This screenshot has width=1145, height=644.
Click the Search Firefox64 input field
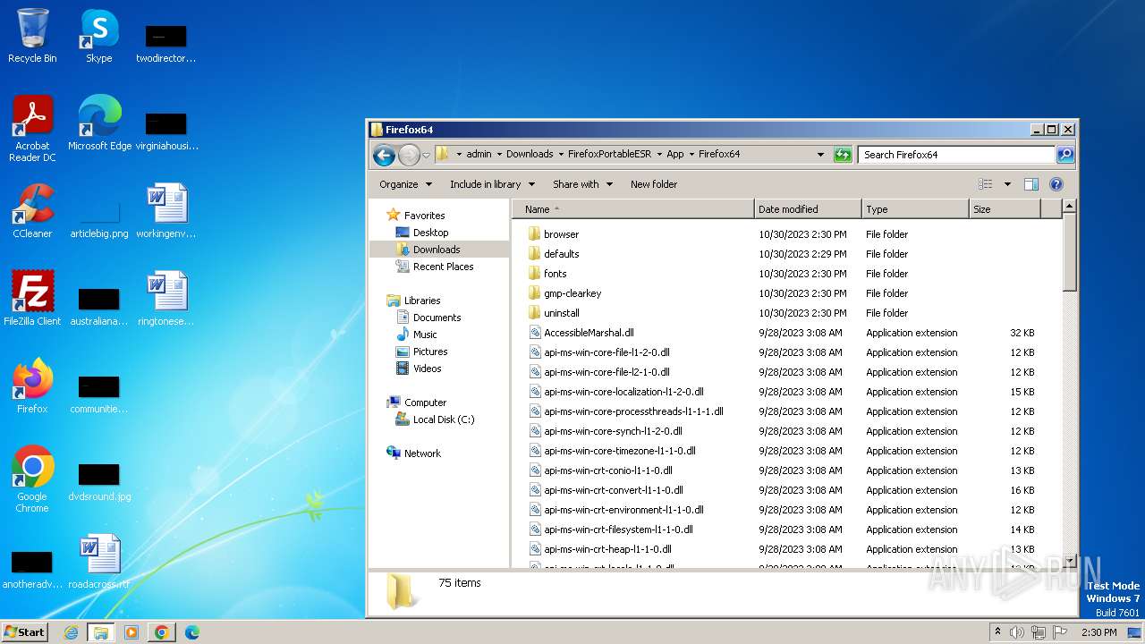(955, 155)
